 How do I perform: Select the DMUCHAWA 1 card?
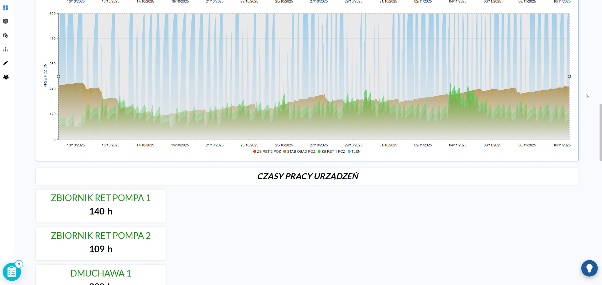(x=101, y=275)
